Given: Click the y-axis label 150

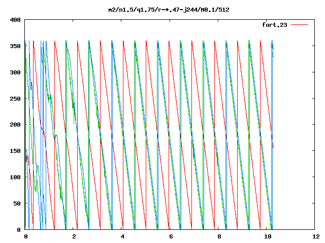Looking at the screenshot, I should point(15,151).
